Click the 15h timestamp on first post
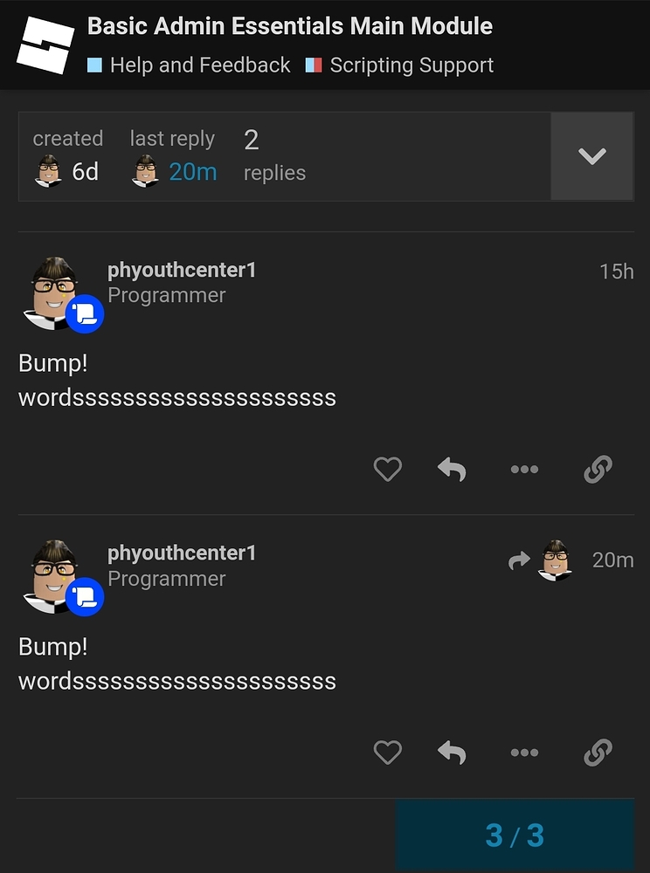Viewport: 650px width, 873px height. (616, 272)
